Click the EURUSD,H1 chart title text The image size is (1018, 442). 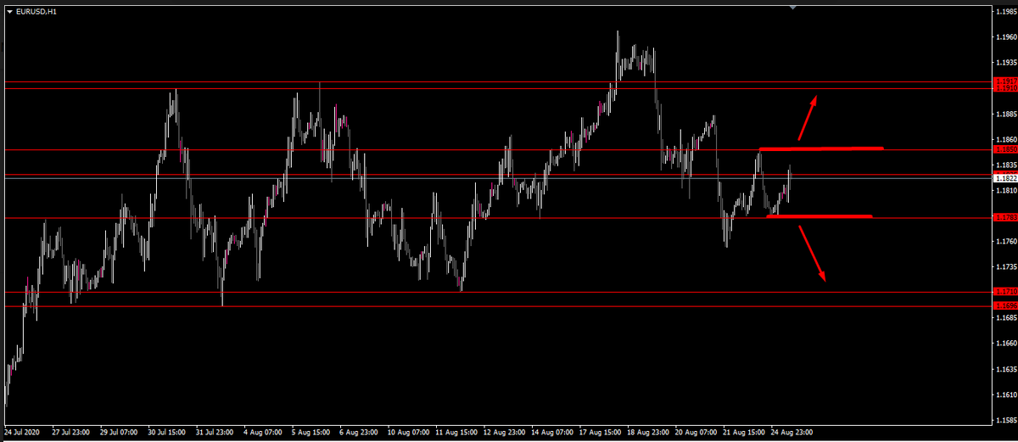coord(32,10)
